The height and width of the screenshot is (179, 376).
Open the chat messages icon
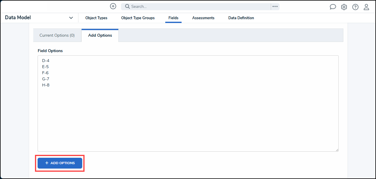coord(333,6)
